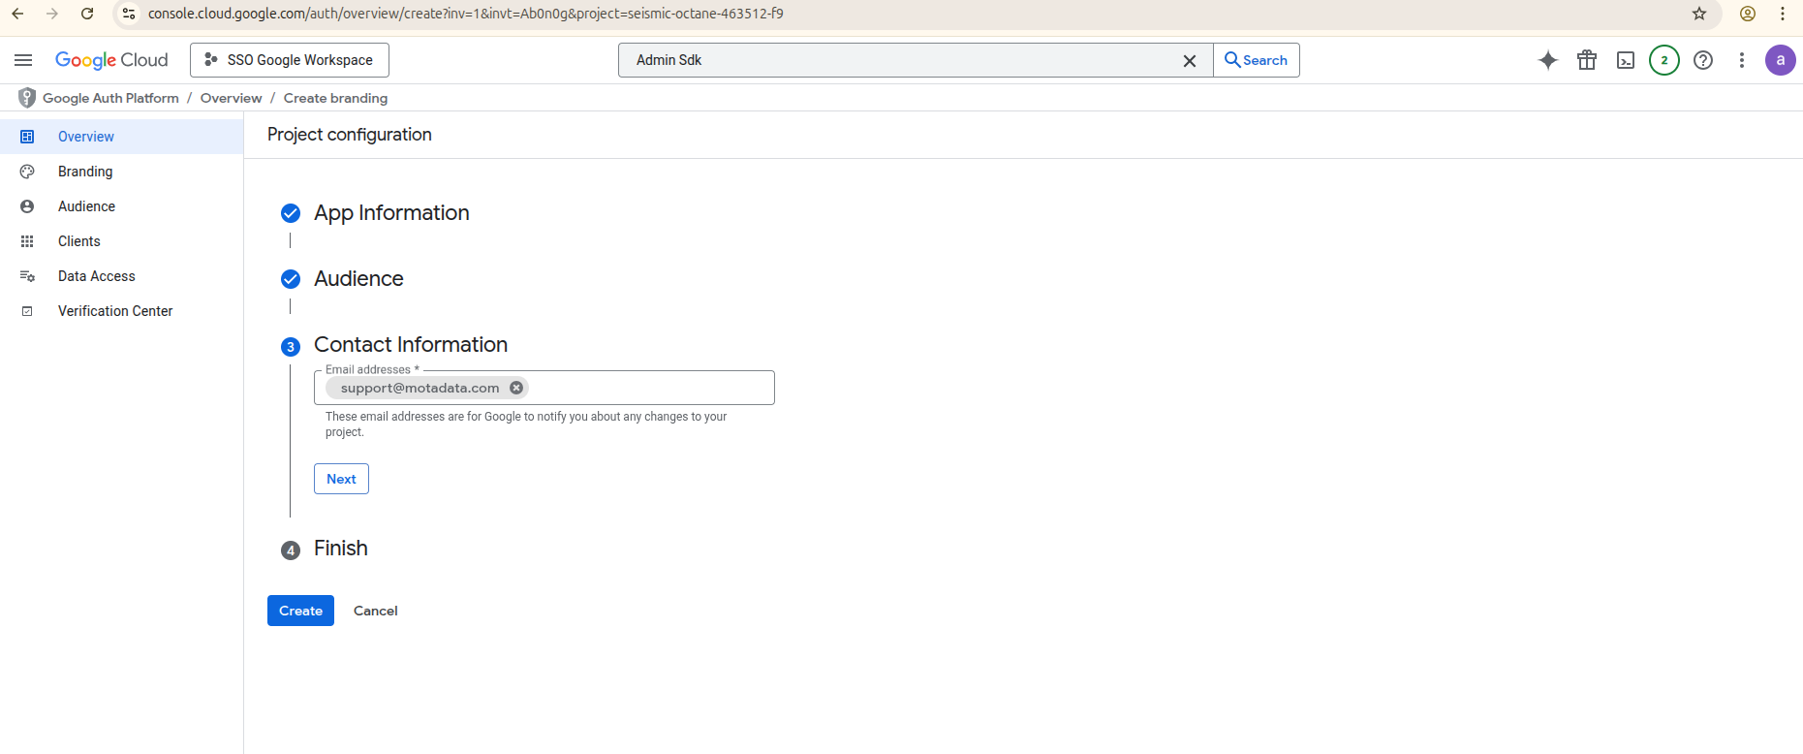
Task: Expand the App Information step
Action: (x=390, y=213)
